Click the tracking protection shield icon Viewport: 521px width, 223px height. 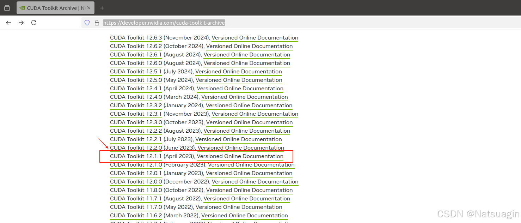point(87,23)
